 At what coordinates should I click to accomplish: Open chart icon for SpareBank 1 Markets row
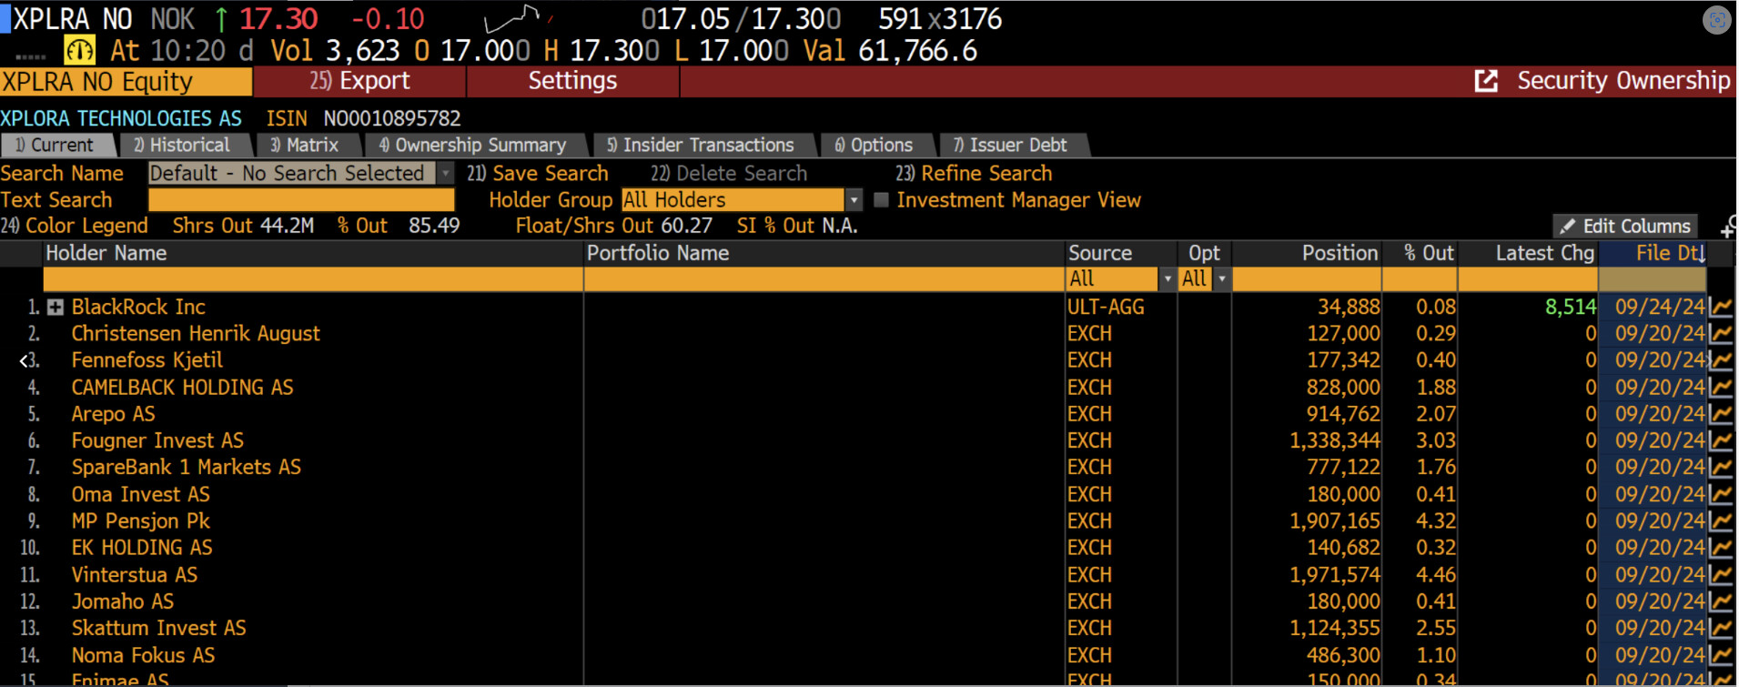(x=1720, y=468)
